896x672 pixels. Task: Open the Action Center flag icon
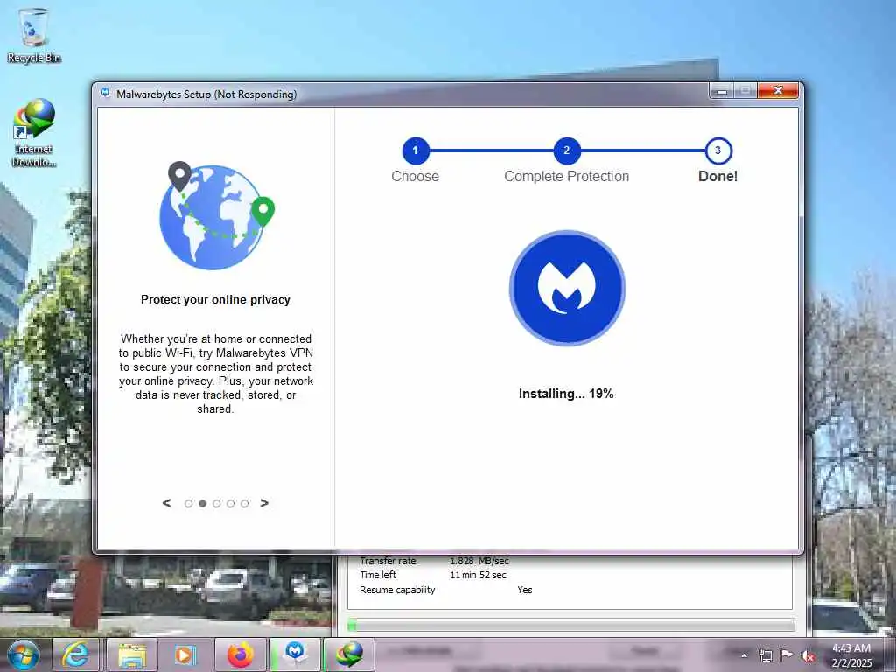(787, 656)
